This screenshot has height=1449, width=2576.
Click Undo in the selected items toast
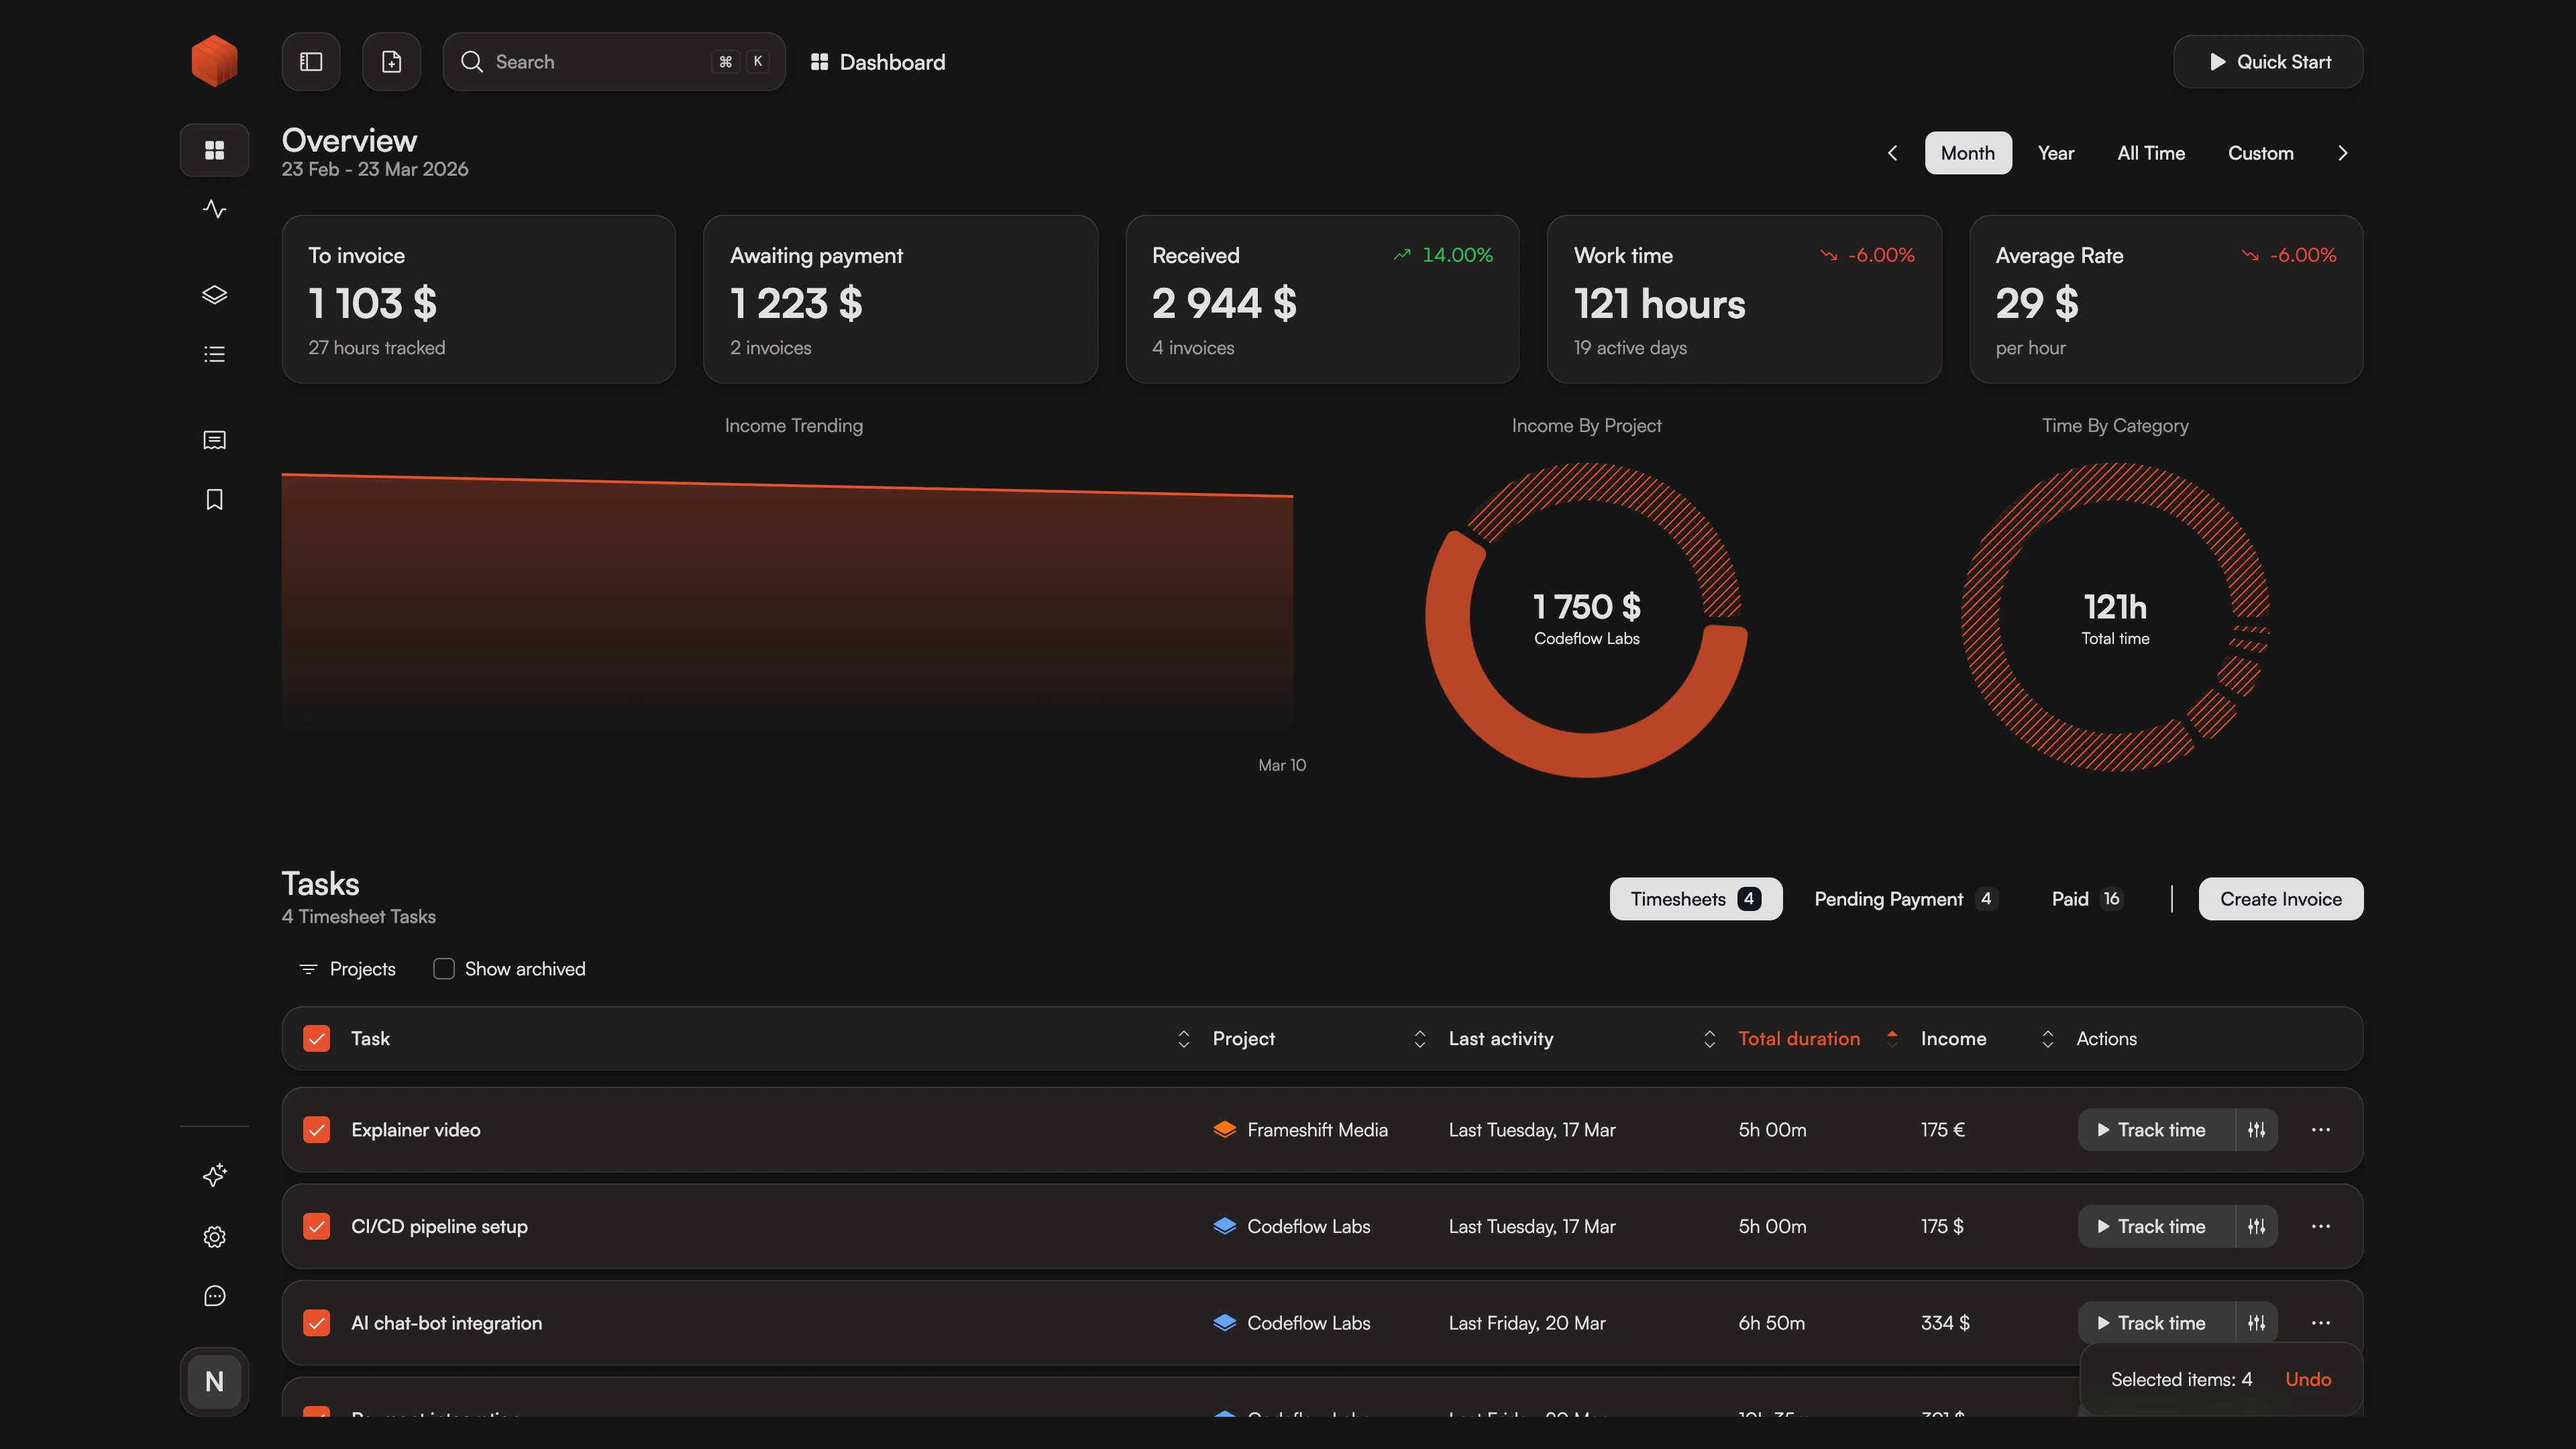(x=2307, y=1379)
